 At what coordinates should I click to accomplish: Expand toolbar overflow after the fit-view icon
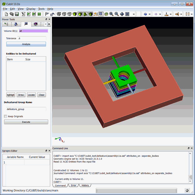[134, 14]
